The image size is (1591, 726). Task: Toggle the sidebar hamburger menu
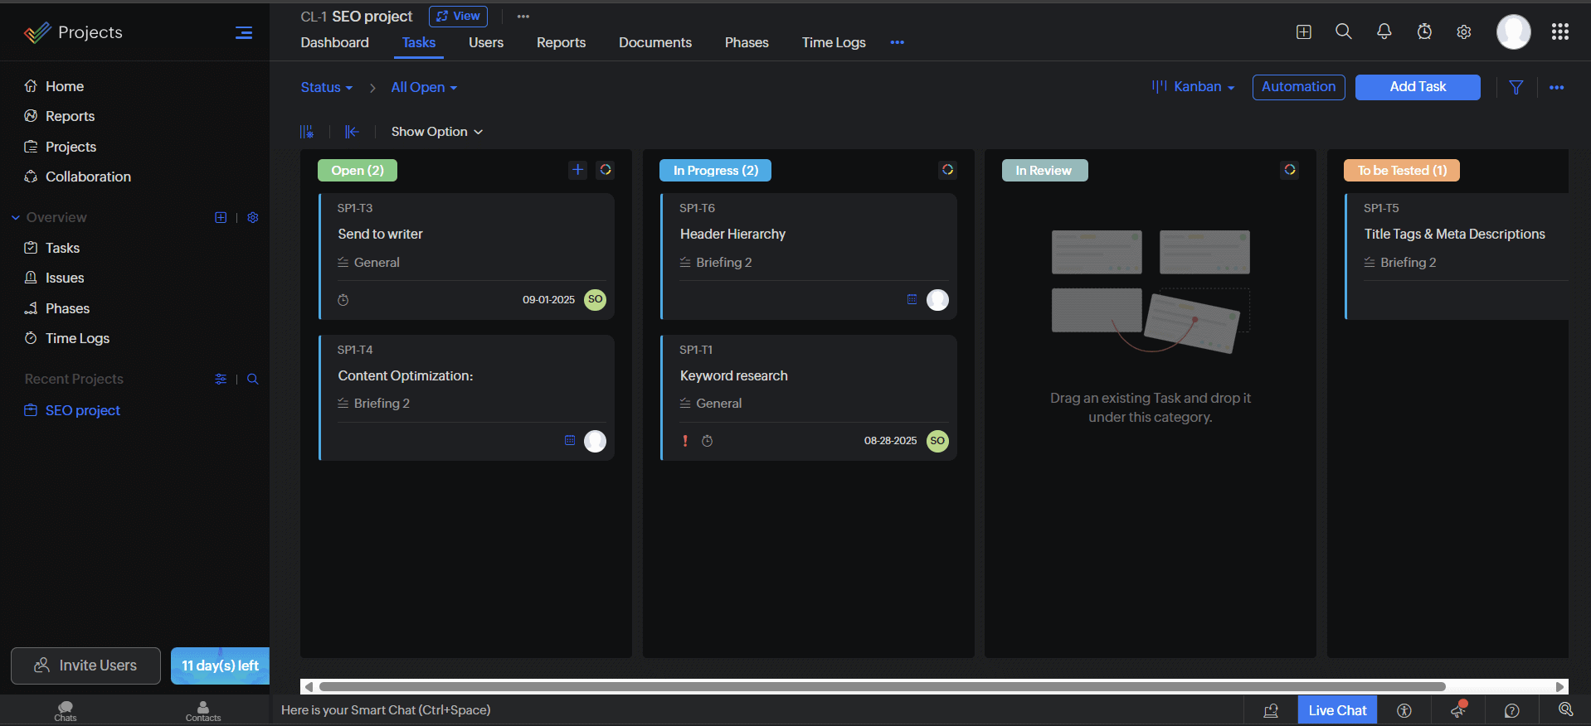pyautogui.click(x=244, y=33)
